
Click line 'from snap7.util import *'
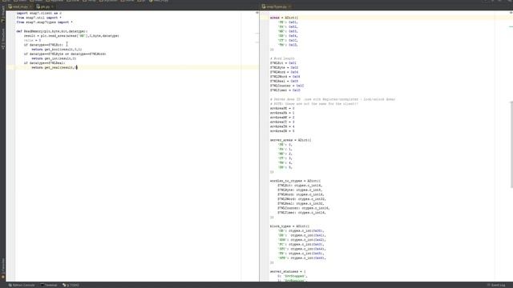click(39, 18)
